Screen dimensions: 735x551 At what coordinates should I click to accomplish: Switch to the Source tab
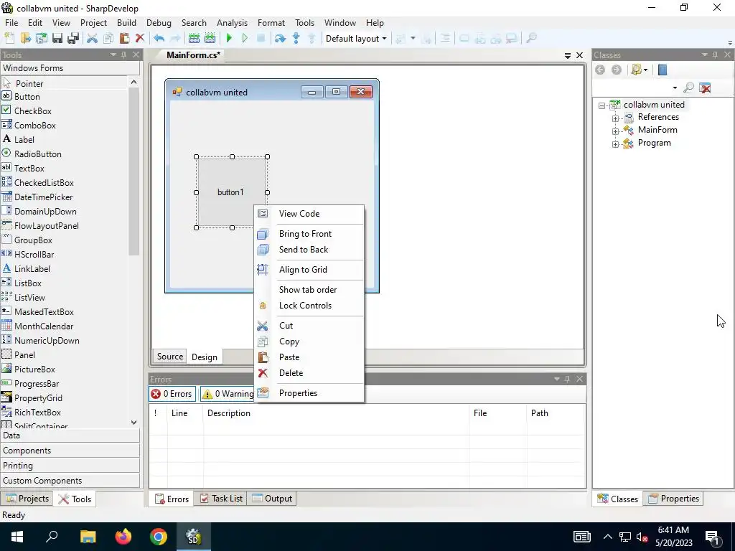(169, 357)
